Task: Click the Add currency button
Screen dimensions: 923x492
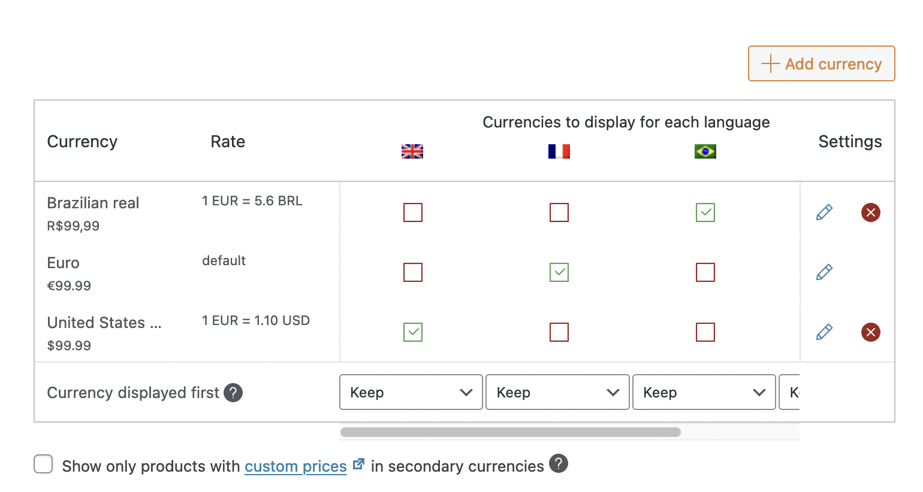Action: pyautogui.click(x=821, y=63)
